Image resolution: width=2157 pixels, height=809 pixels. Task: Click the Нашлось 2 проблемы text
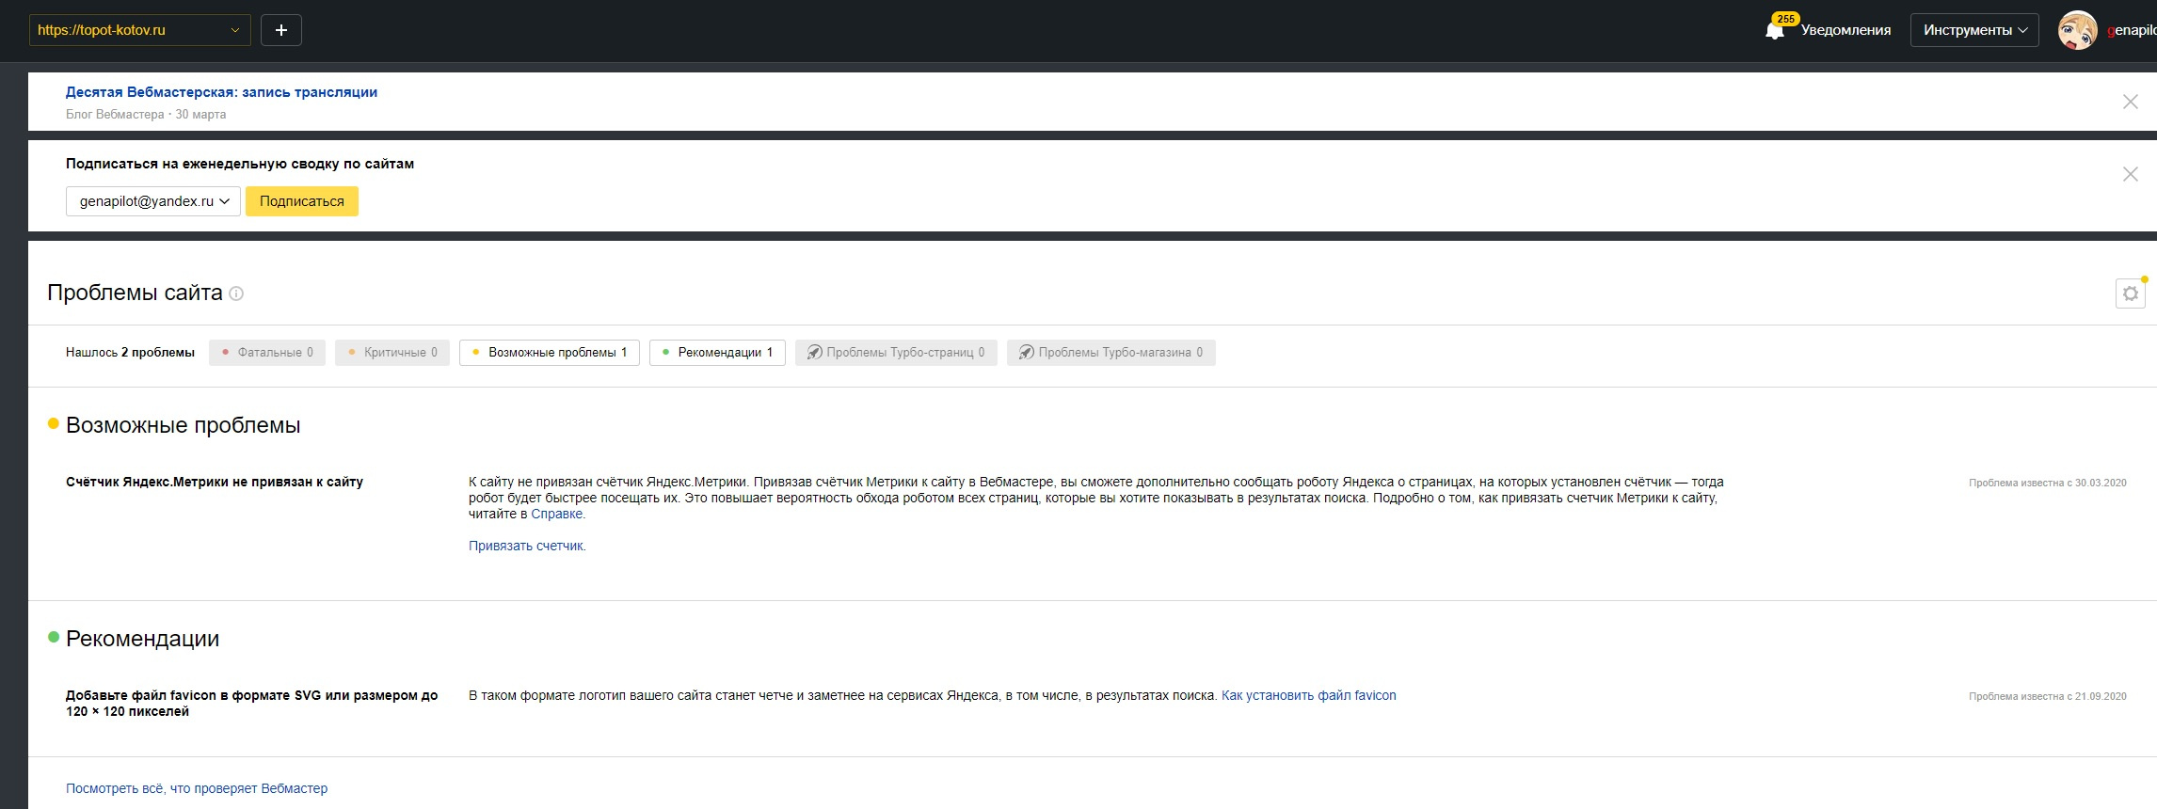130,353
